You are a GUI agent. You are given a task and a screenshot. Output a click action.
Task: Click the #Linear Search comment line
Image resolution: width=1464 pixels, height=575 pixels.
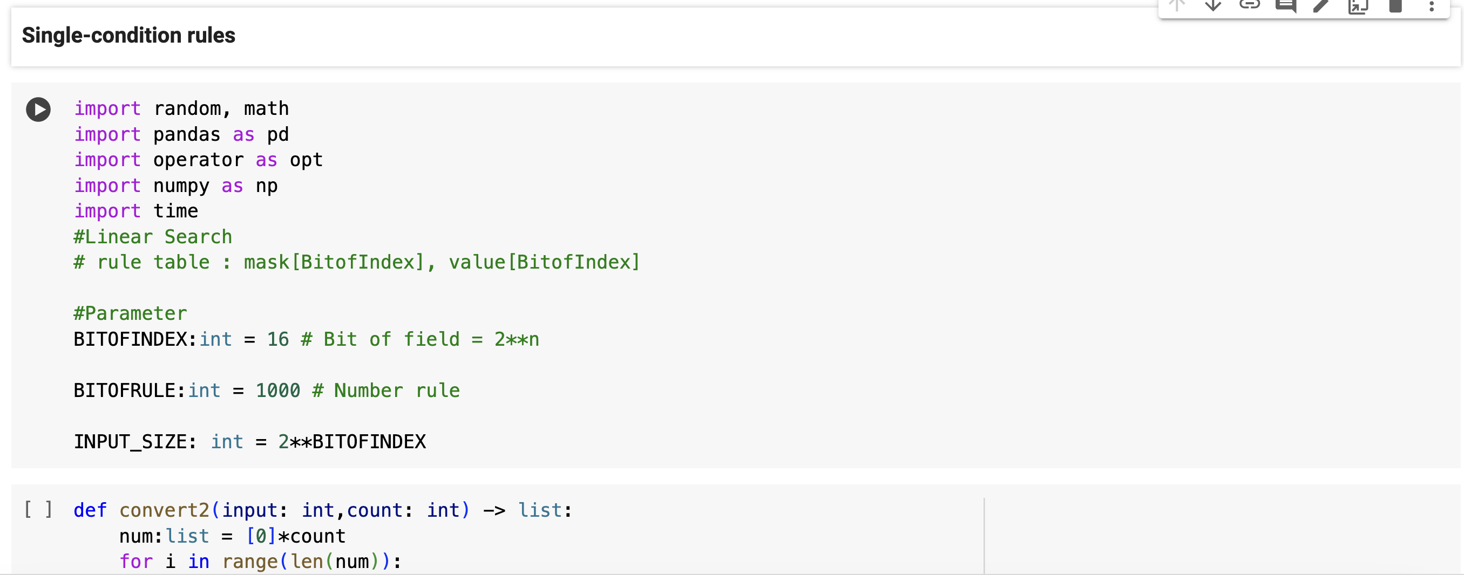[x=153, y=237]
